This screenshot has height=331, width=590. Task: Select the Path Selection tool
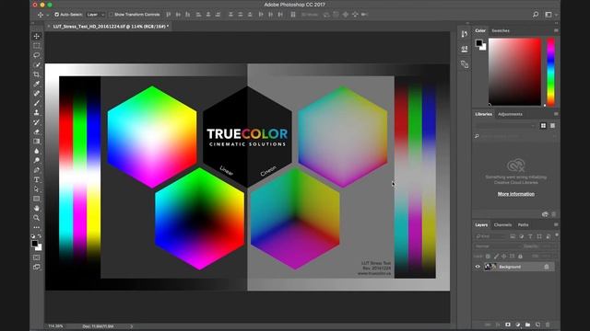click(x=37, y=189)
